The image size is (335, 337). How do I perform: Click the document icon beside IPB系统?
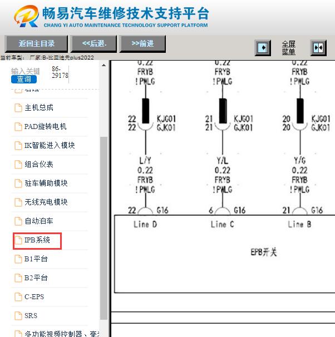pos(18,240)
